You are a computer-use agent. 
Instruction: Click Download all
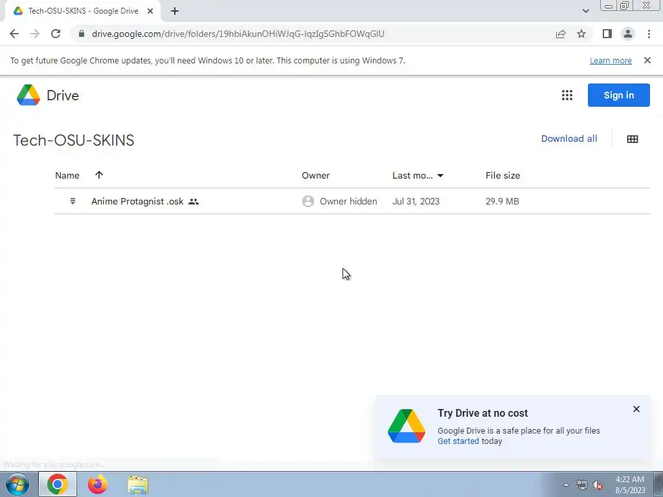click(x=568, y=138)
